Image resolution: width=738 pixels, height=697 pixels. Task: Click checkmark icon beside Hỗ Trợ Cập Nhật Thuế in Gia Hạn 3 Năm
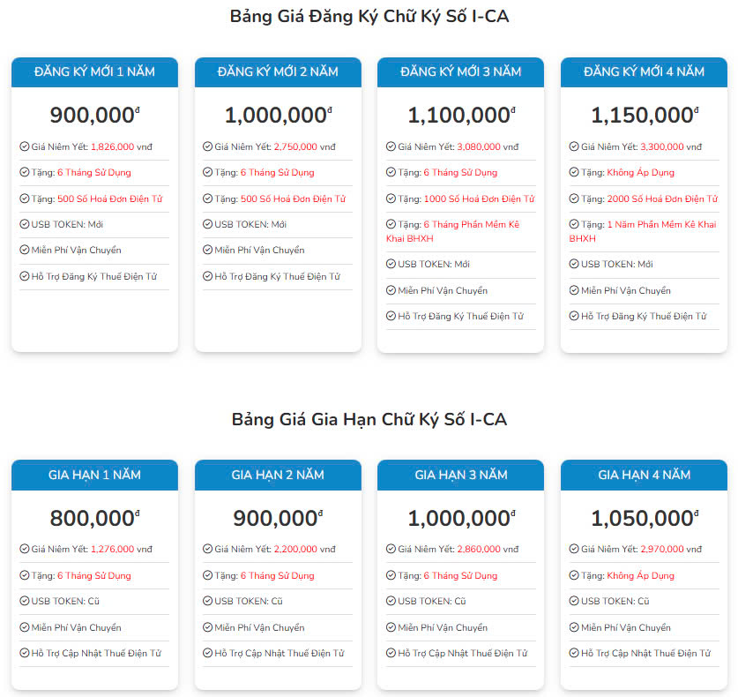[x=391, y=653]
